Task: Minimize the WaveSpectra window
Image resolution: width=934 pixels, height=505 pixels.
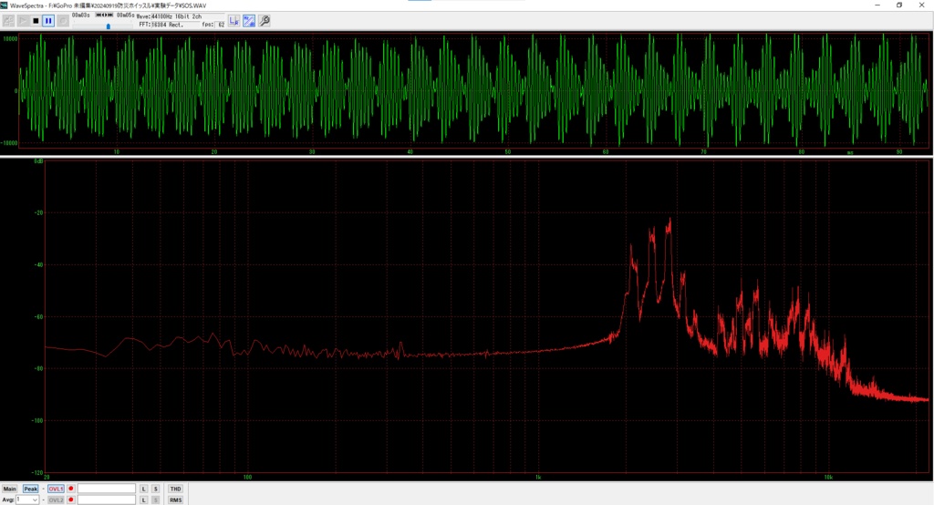Action: [x=877, y=5]
